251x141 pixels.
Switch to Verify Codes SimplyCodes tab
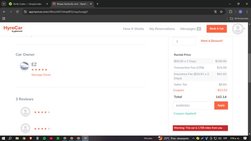pos(27,4)
